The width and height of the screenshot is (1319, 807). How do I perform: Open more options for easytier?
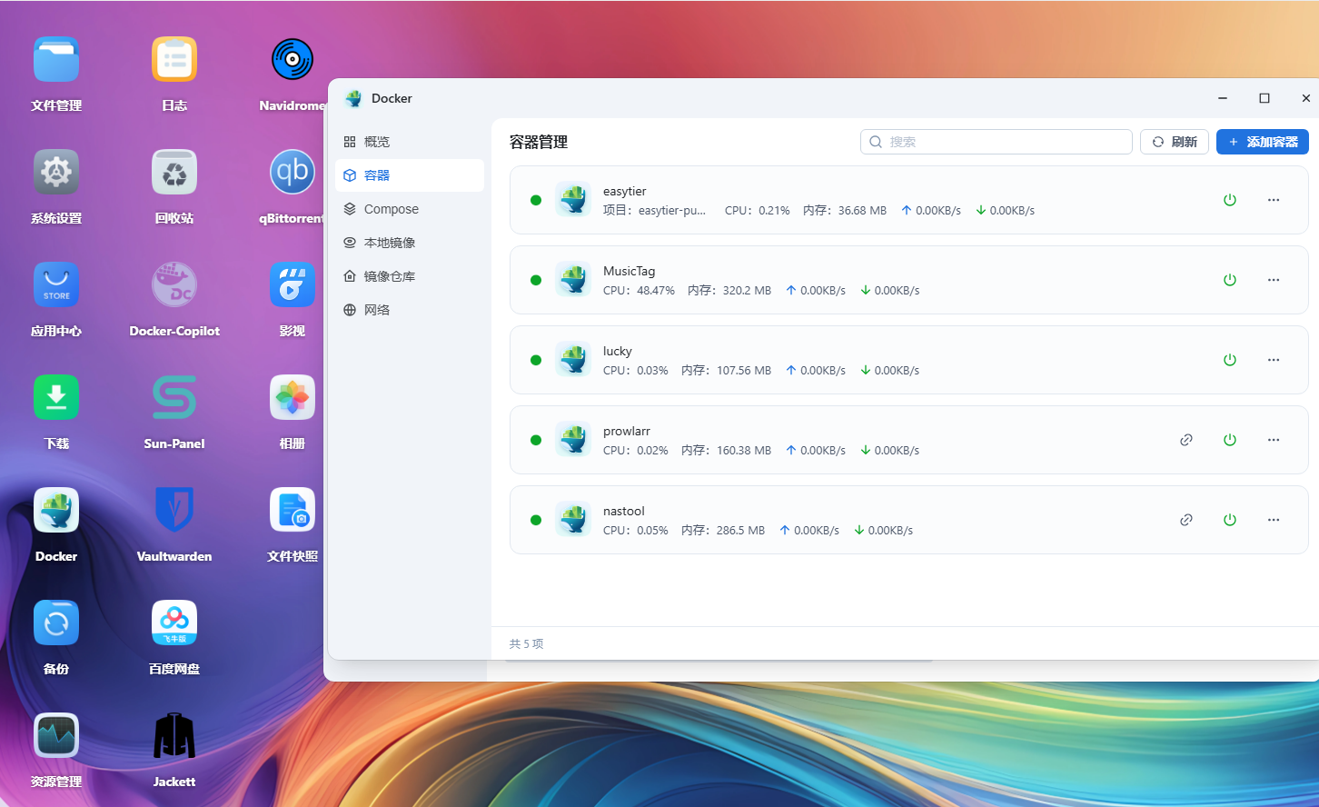pyautogui.click(x=1274, y=200)
